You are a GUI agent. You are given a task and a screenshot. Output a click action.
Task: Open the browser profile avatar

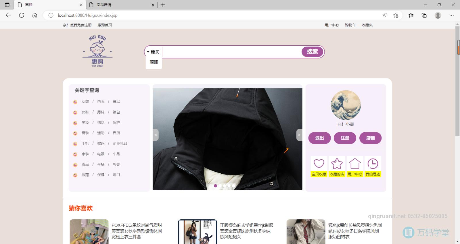point(438,15)
